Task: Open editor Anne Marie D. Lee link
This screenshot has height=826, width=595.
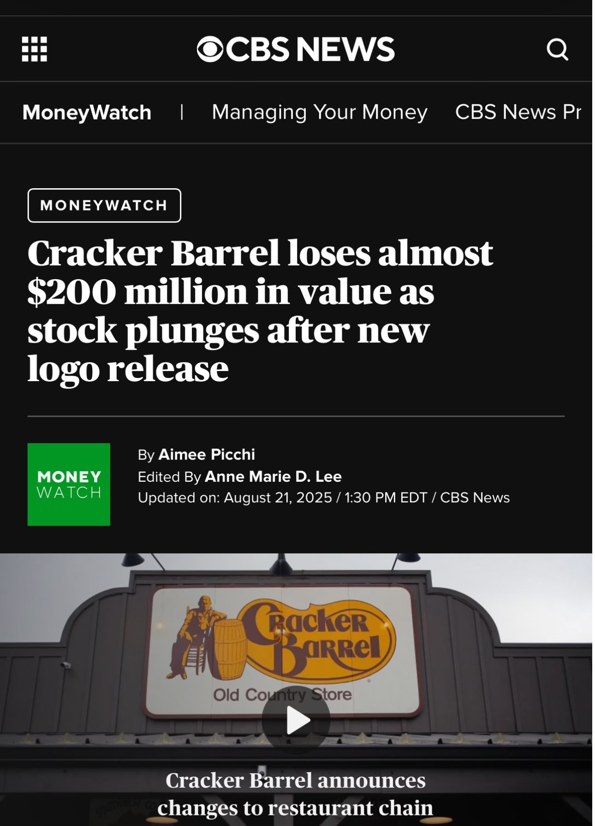Action: click(x=273, y=476)
